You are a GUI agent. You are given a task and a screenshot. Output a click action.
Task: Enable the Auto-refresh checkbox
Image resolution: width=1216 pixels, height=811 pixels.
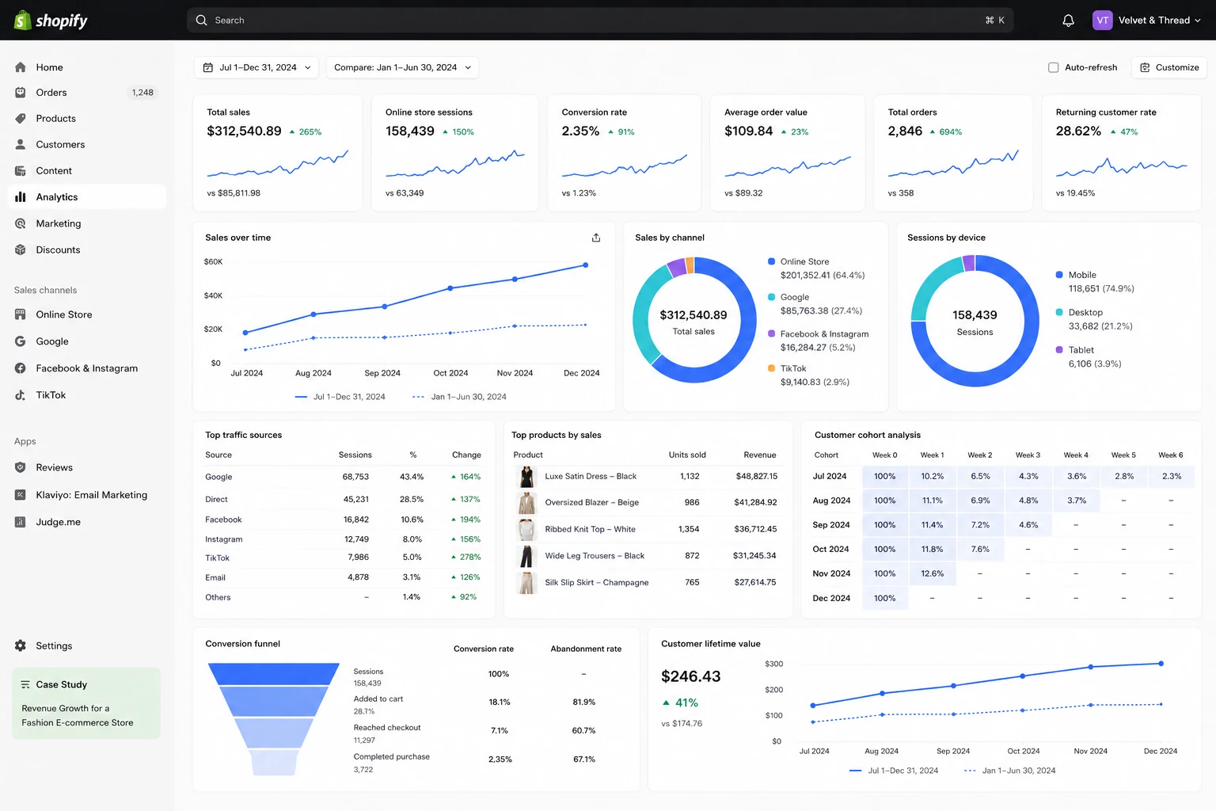[1054, 68]
